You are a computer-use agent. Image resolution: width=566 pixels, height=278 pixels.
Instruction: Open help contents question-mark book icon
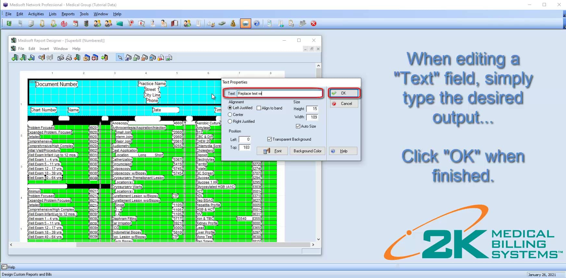(87, 58)
